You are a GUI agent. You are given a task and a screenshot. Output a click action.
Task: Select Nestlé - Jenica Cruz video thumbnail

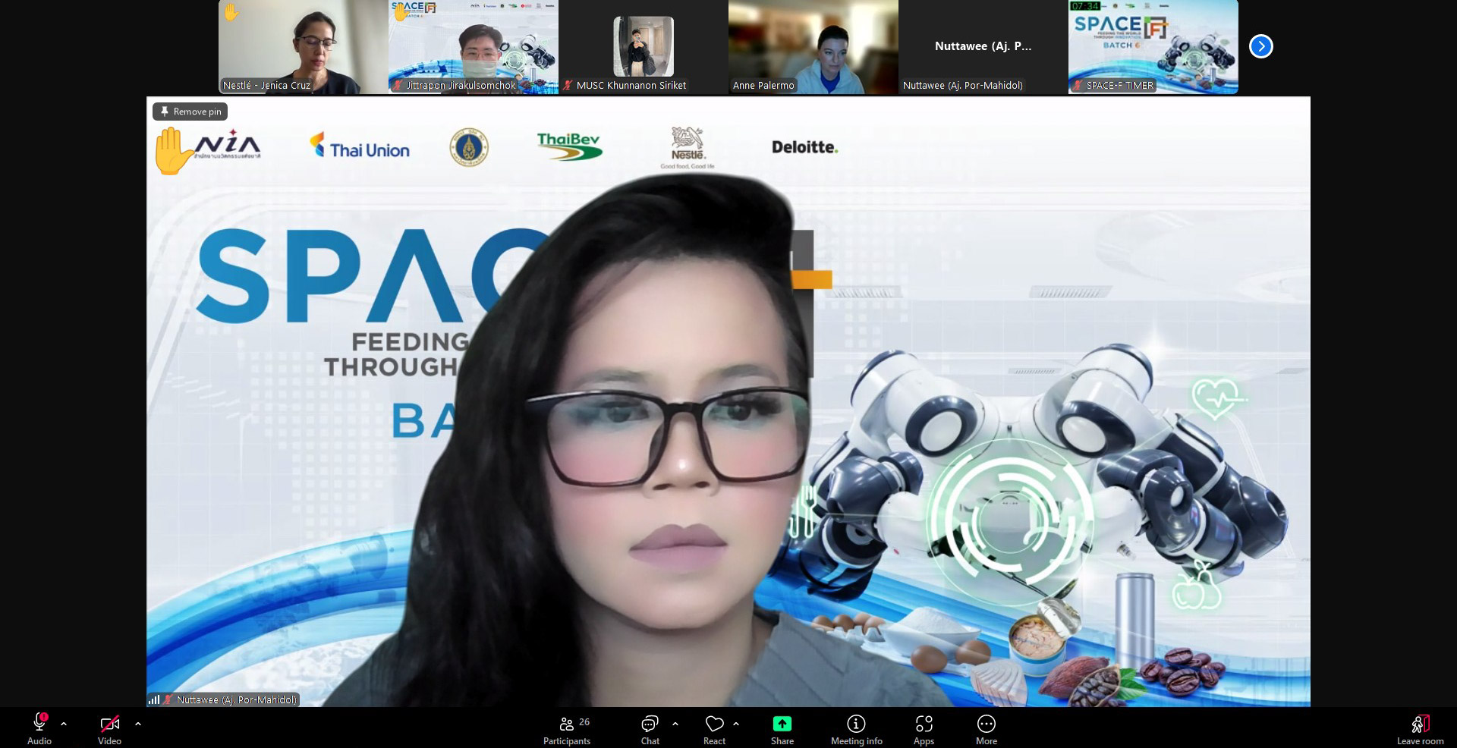303,46
